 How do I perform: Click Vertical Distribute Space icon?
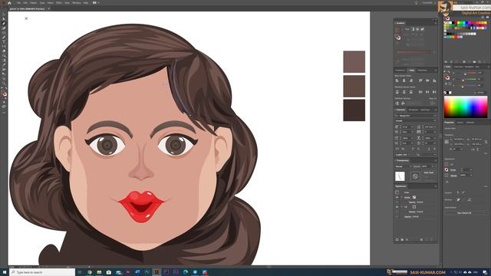pyautogui.click(x=397, y=103)
